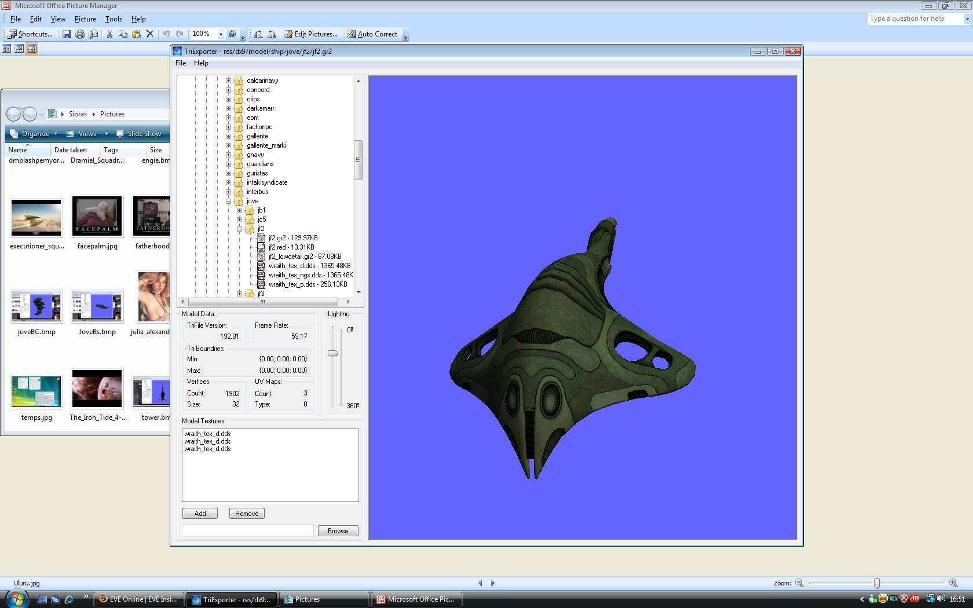Click the Save icon in the toolbar

[67, 34]
